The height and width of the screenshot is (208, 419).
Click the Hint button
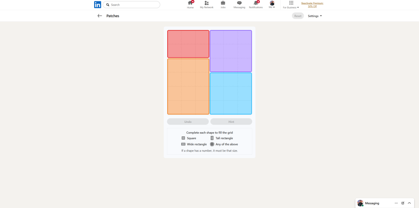click(231, 122)
